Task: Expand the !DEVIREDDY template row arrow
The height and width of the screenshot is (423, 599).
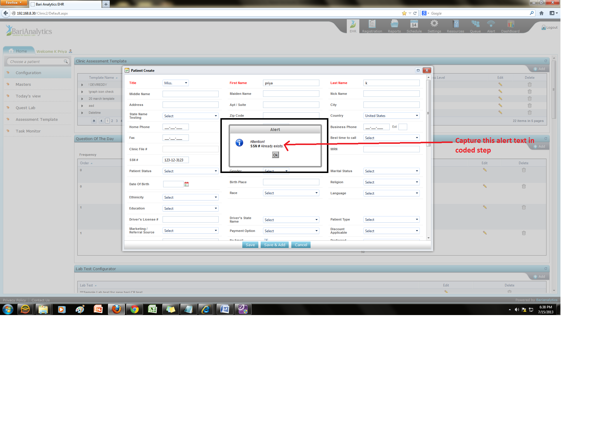Action: tap(82, 85)
